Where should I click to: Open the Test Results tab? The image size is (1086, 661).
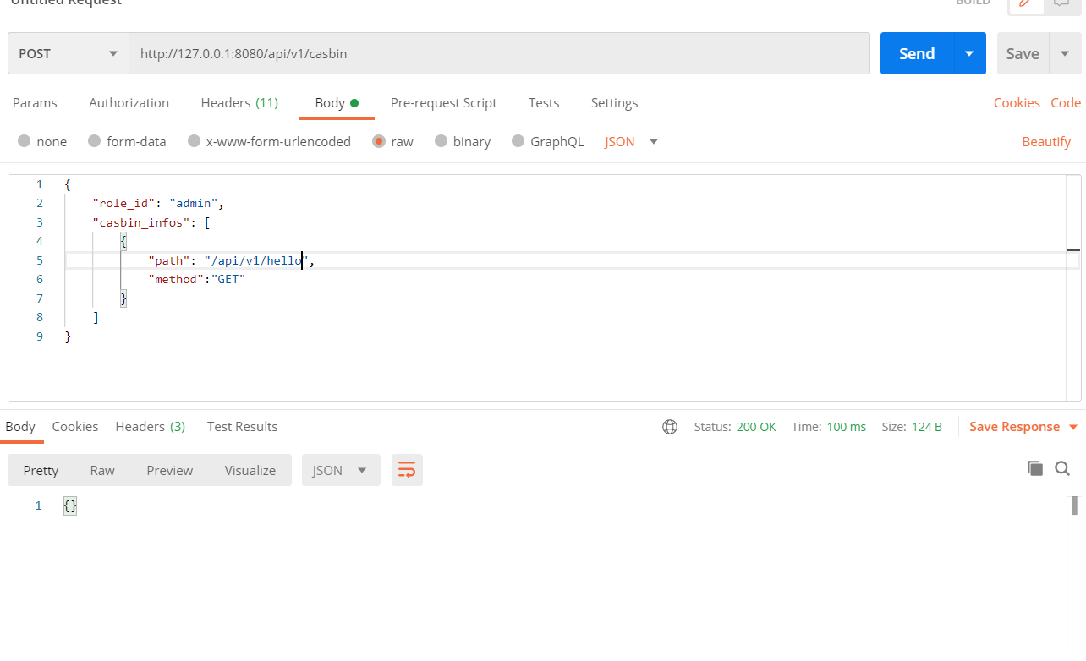(x=242, y=426)
